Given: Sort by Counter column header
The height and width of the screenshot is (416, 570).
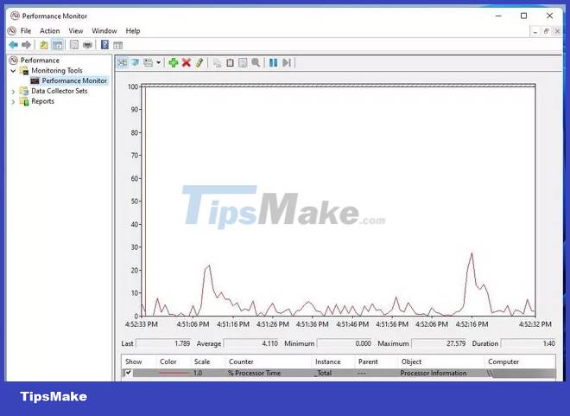Looking at the screenshot, I should pos(241,362).
